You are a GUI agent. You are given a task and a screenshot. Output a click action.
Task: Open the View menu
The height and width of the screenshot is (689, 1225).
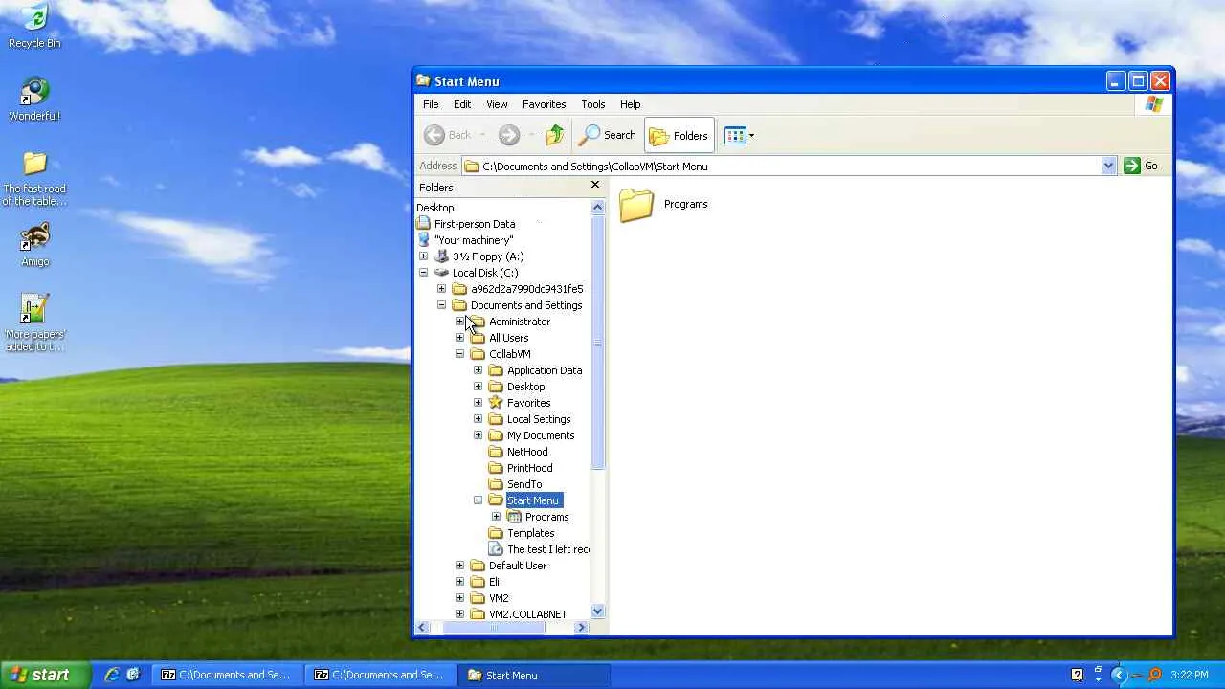click(x=497, y=104)
